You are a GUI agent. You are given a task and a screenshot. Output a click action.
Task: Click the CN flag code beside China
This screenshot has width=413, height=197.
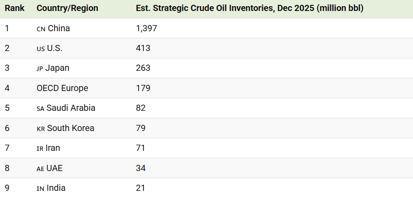click(x=41, y=29)
